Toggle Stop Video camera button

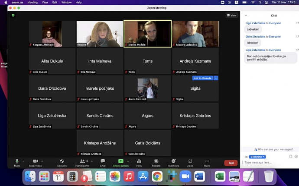click(x=35, y=161)
